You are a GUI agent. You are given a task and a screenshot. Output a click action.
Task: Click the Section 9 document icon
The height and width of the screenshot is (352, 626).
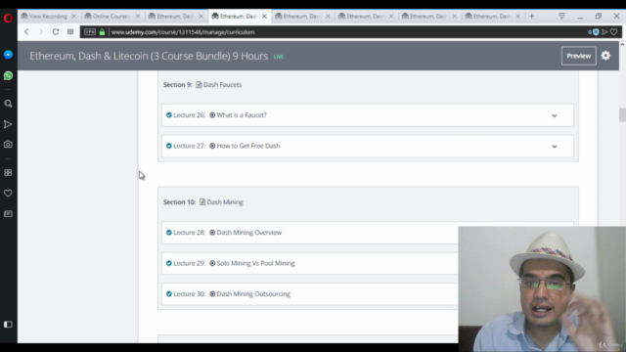199,85
